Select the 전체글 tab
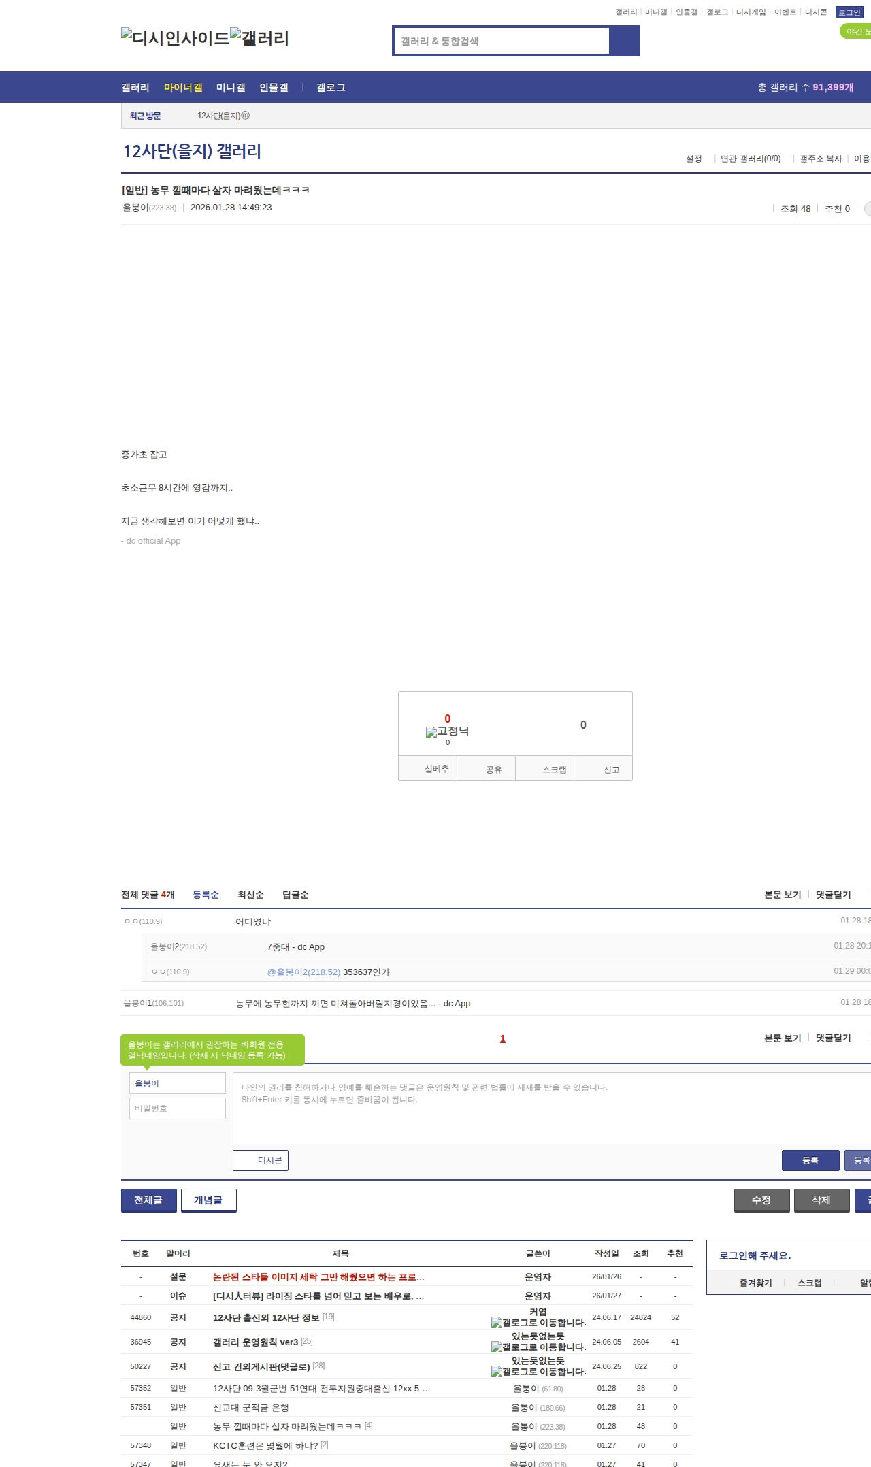Screen dimensions: 871x1467 tap(149, 1200)
